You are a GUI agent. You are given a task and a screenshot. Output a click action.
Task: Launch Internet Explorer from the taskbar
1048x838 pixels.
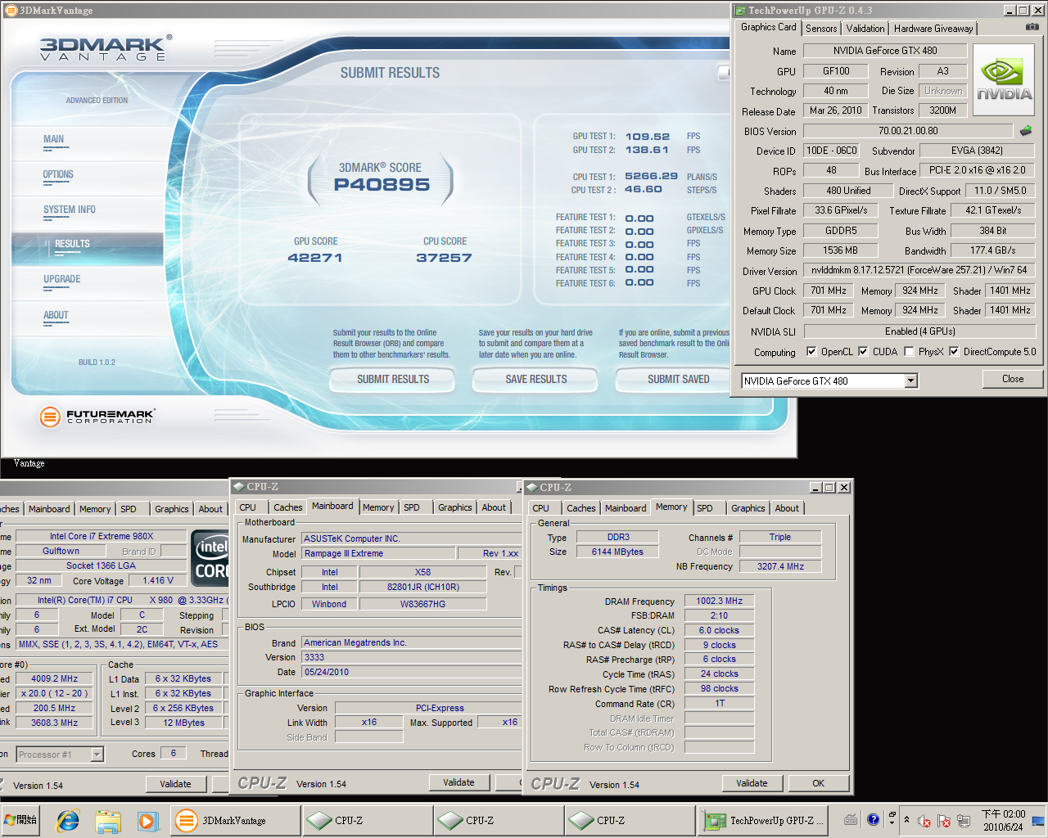coord(68,820)
